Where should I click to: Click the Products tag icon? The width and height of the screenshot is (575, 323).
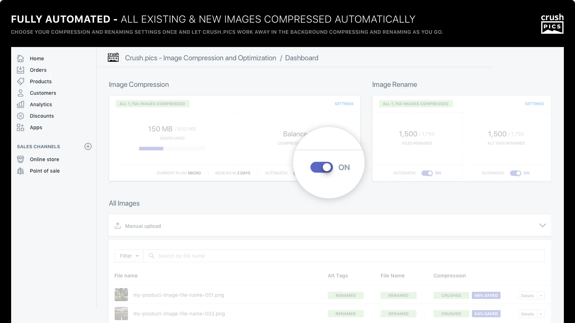coord(20,81)
